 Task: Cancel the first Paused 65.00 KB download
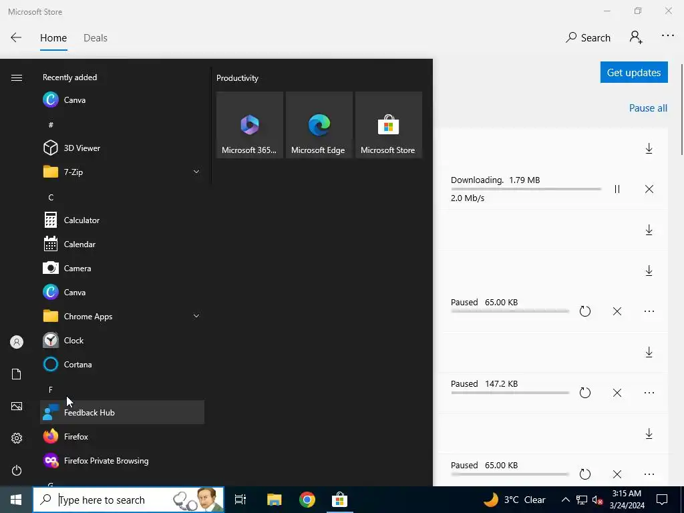coord(617,311)
